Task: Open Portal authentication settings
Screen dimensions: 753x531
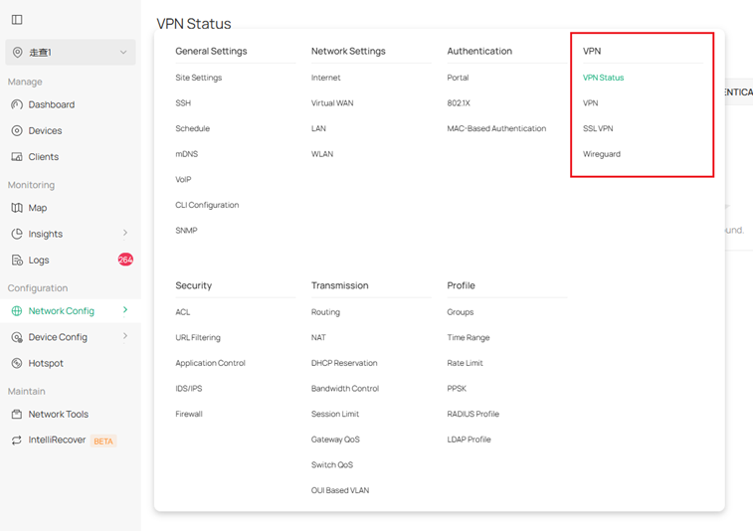Action: 458,78
